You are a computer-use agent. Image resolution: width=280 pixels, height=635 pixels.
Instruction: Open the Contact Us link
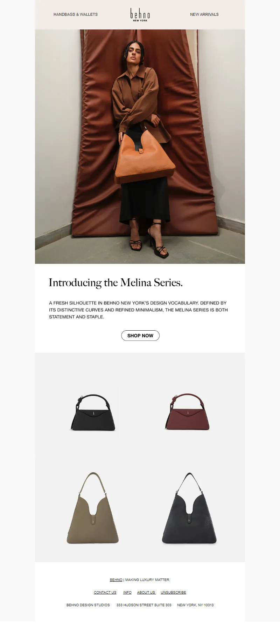click(x=105, y=592)
